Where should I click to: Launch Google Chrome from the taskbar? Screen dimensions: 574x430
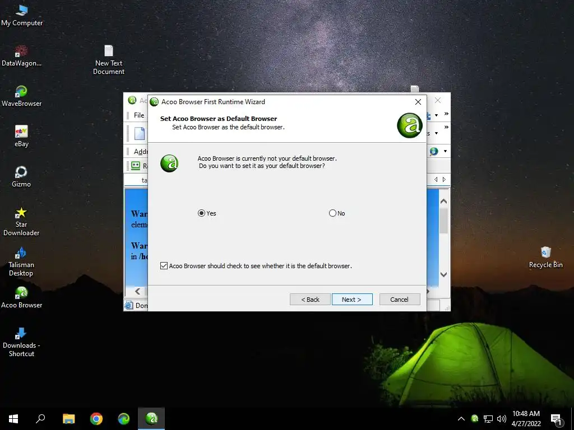[96, 419]
